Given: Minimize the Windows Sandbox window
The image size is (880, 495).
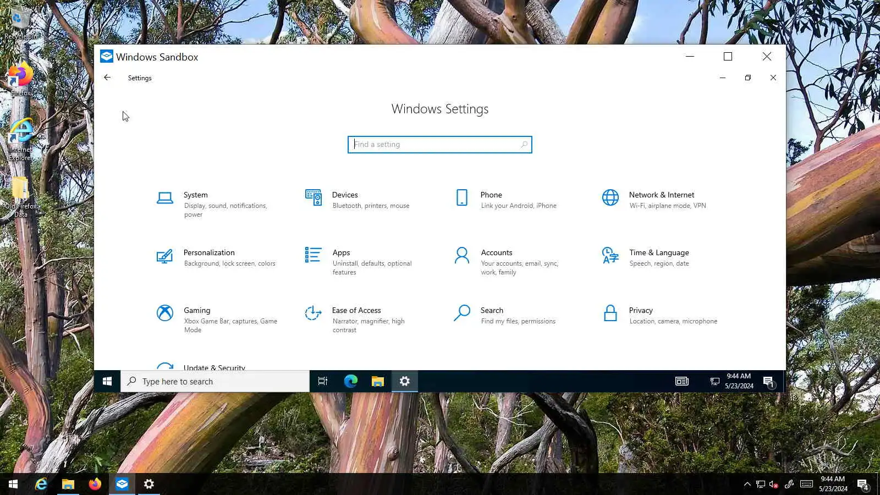Looking at the screenshot, I should tap(690, 57).
